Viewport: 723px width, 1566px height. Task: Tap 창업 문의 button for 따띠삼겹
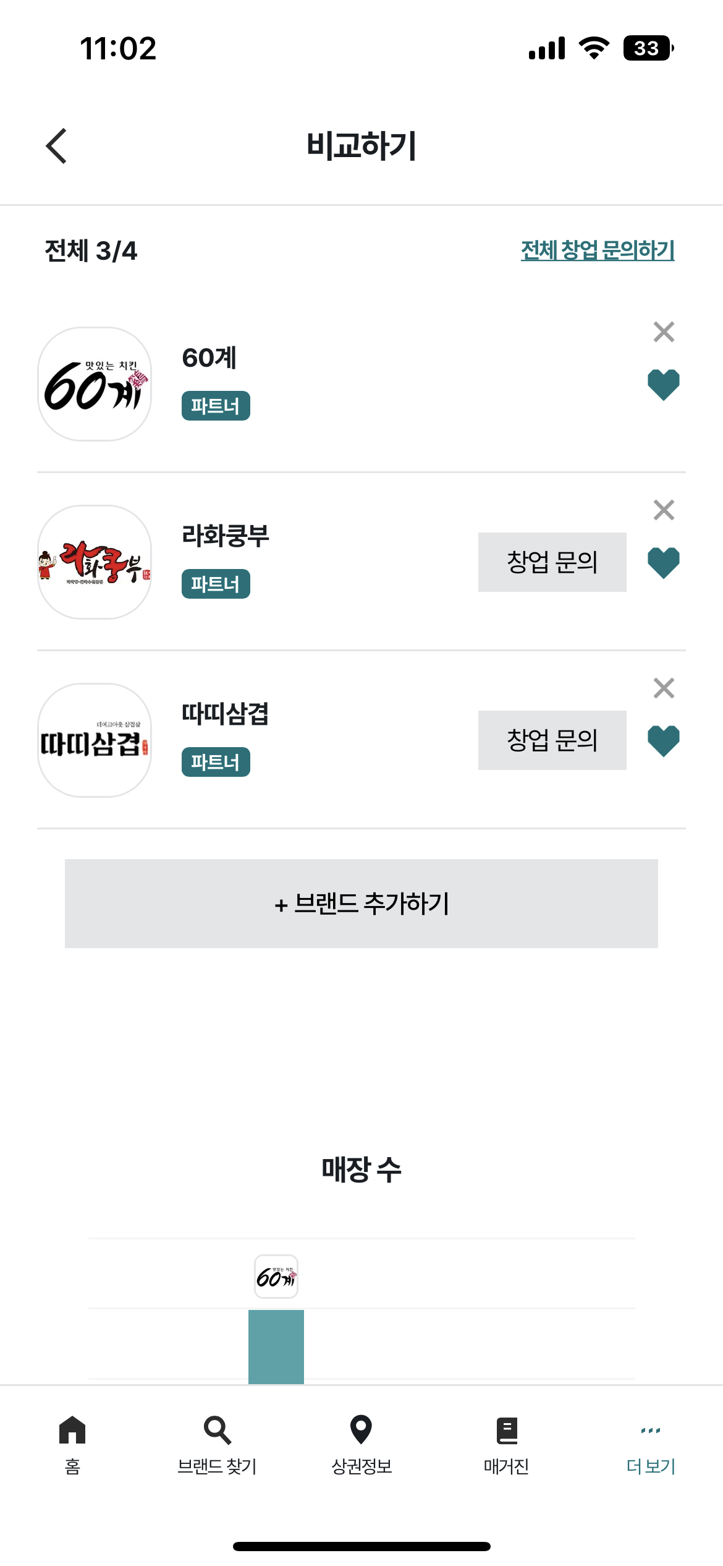pyautogui.click(x=552, y=740)
